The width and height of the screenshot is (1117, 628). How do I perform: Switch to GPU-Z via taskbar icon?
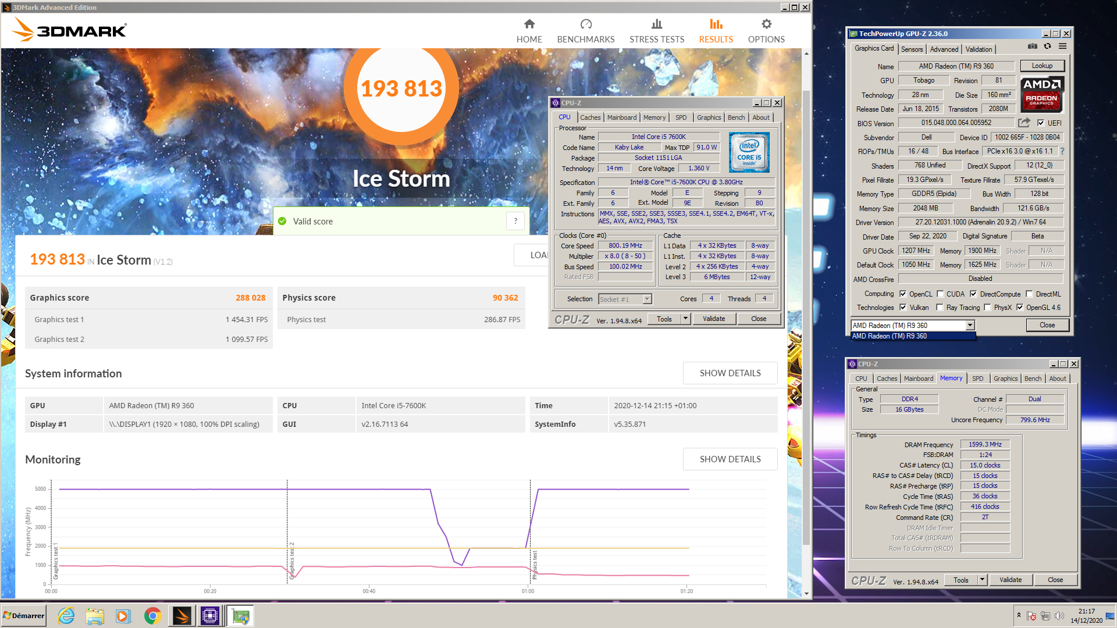tap(240, 616)
